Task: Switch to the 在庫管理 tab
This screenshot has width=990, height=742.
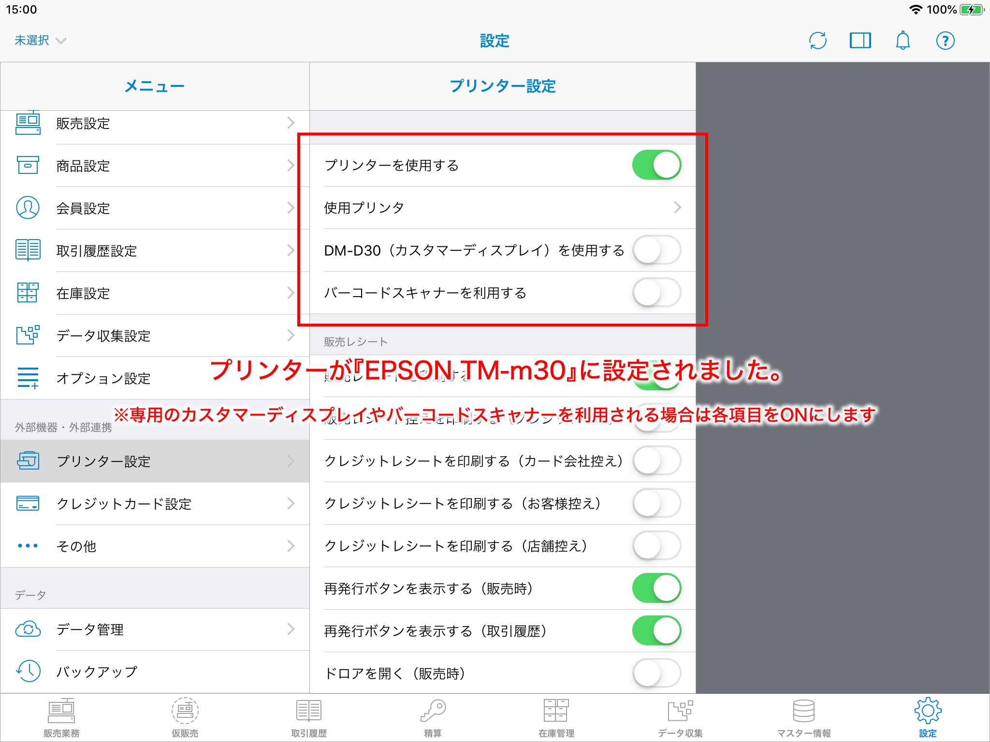Action: (556, 718)
